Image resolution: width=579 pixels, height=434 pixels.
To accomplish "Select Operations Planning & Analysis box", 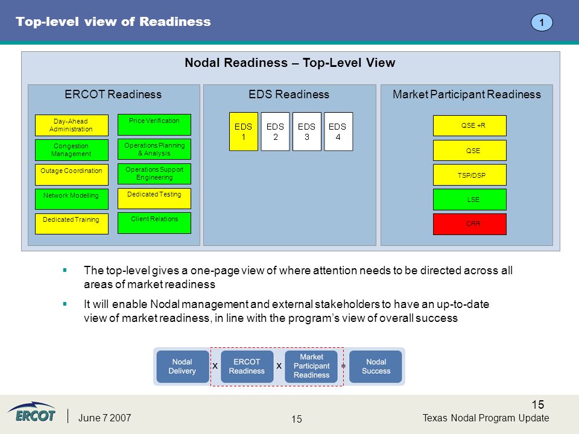I will pos(154,149).
